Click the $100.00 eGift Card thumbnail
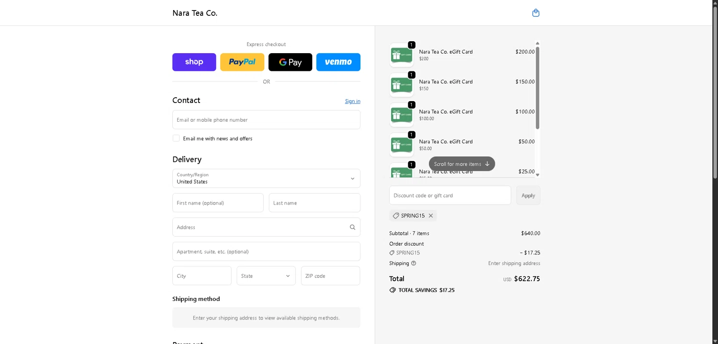The width and height of the screenshot is (718, 344). pyautogui.click(x=402, y=115)
